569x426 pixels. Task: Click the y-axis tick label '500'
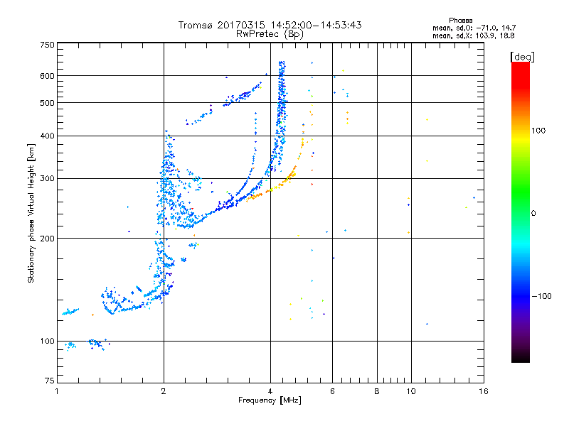point(47,103)
